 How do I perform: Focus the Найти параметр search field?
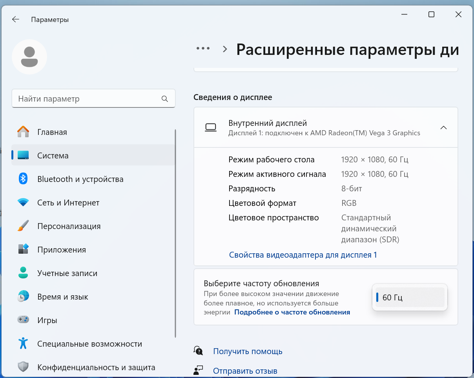[x=88, y=99]
